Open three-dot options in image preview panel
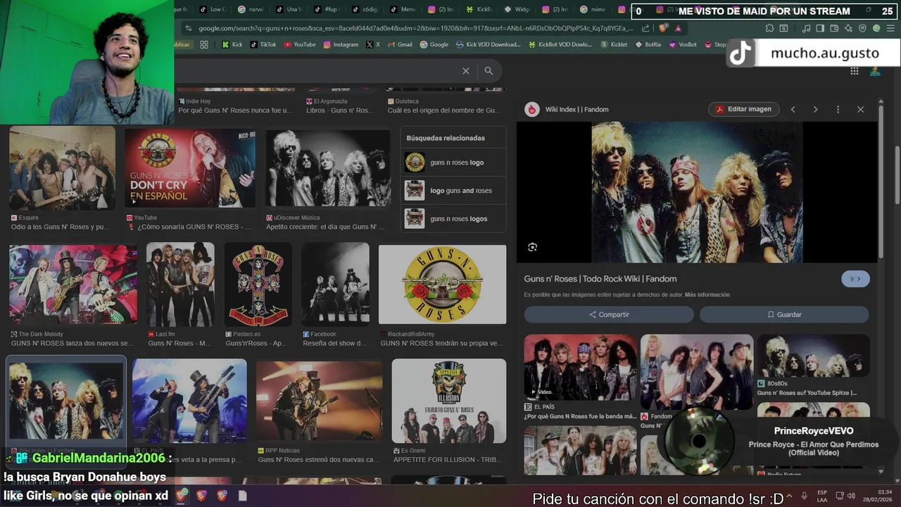The height and width of the screenshot is (507, 901). tap(838, 109)
